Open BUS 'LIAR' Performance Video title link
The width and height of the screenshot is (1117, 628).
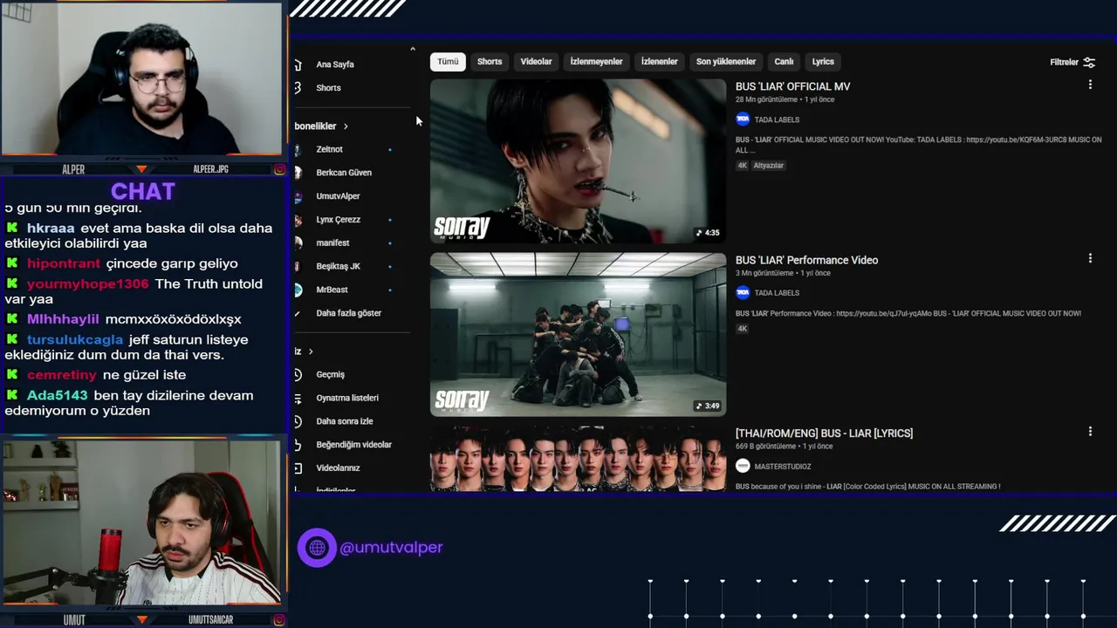pyautogui.click(x=806, y=260)
